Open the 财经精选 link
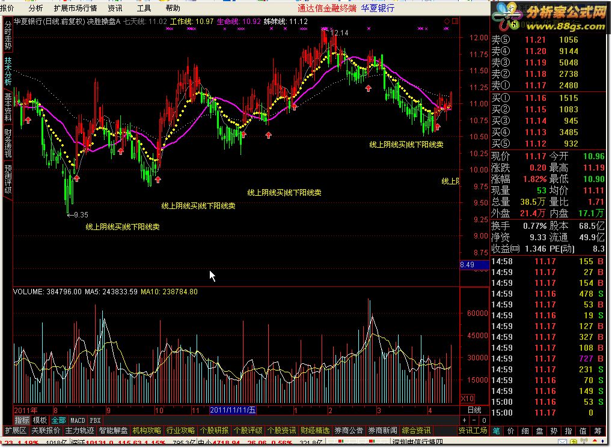 point(315,431)
